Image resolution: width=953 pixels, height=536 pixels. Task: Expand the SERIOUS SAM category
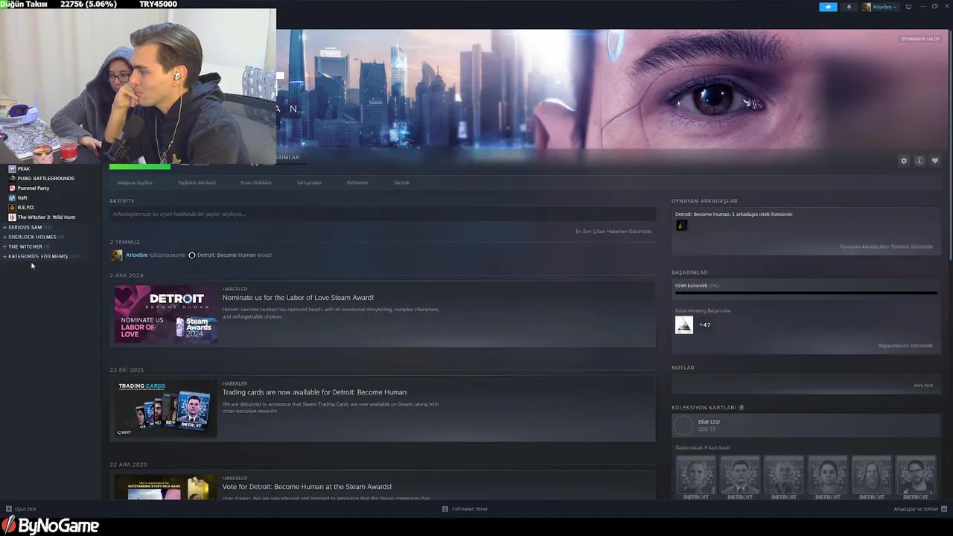coord(28,227)
